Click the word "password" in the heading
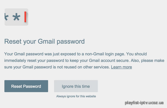The height and width of the screenshot is (108, 167). [71, 42]
